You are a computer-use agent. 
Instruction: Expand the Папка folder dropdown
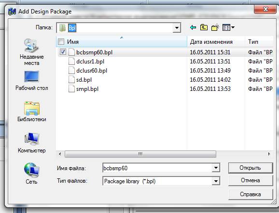pyautogui.click(x=177, y=28)
